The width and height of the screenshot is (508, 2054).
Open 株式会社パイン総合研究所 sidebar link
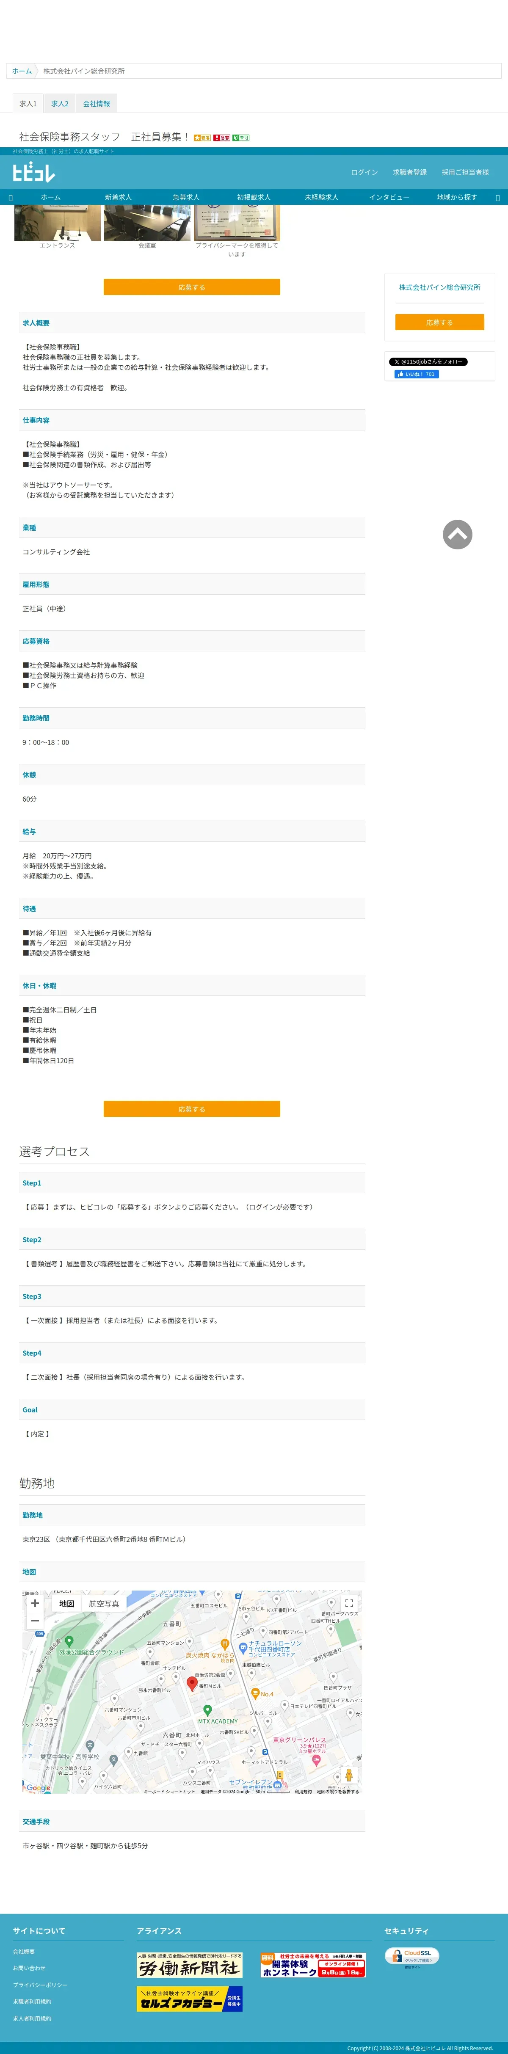click(x=439, y=287)
